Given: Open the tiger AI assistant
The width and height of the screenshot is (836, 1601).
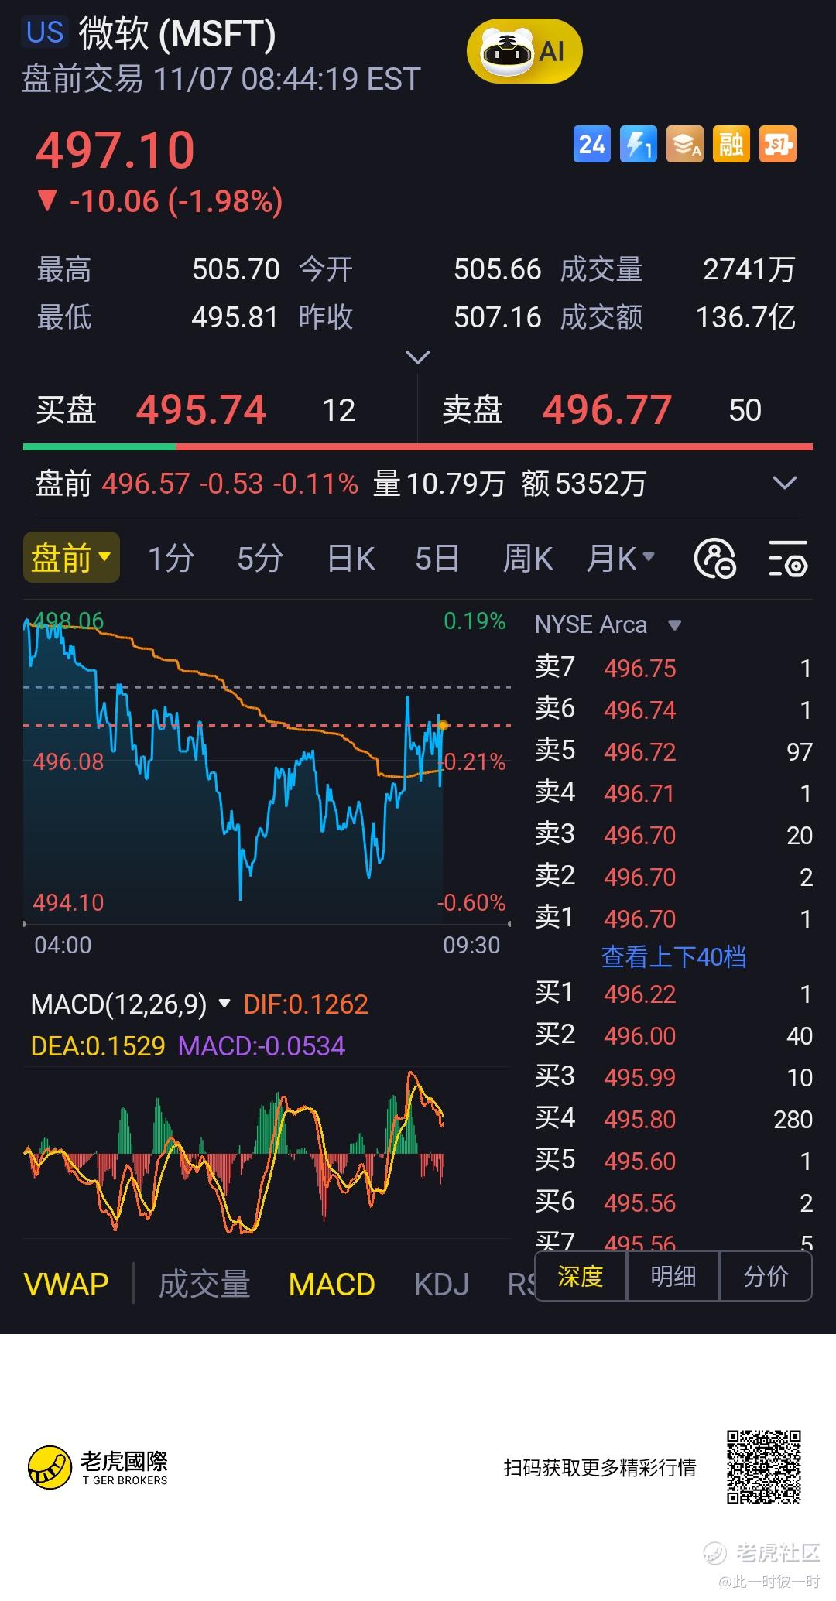Looking at the screenshot, I should pos(524,51).
